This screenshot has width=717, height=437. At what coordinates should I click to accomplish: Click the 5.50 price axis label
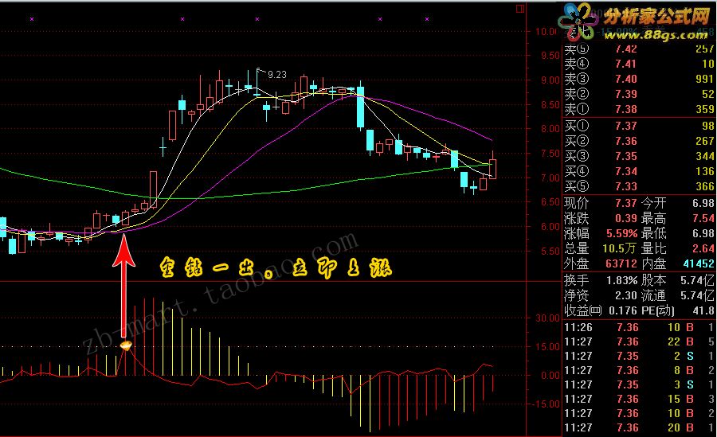point(550,251)
